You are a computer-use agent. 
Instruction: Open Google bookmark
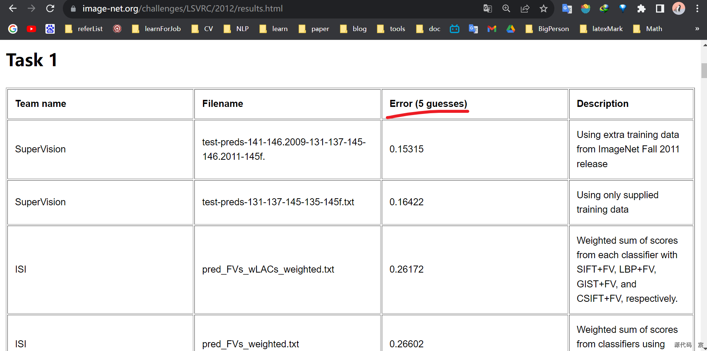13,29
